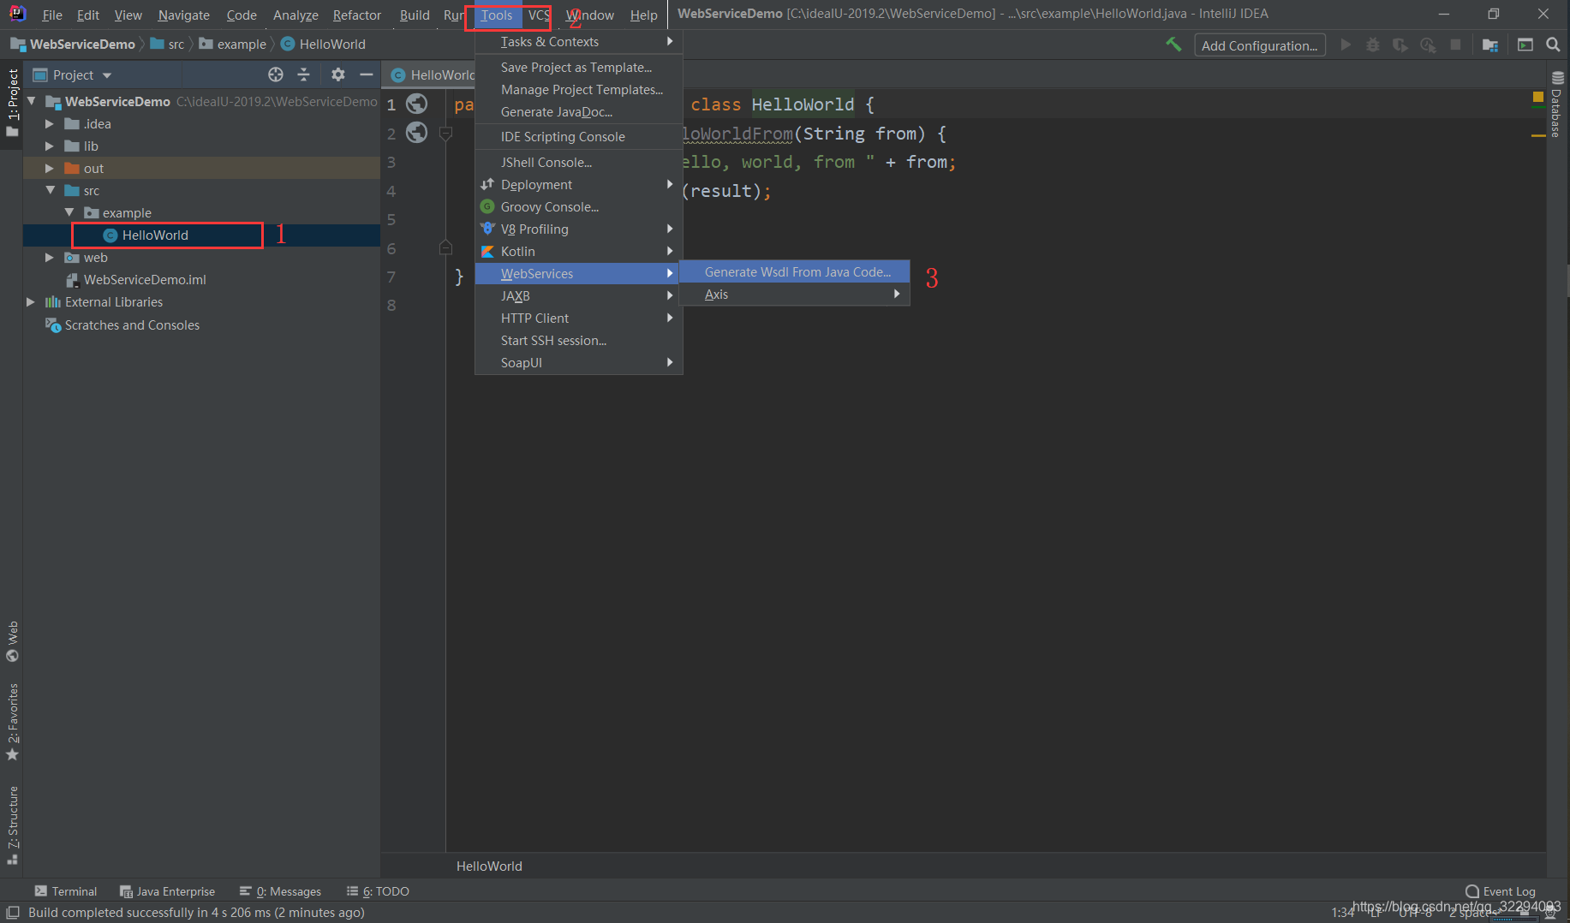Open HTTP Client menu entry

point(578,318)
